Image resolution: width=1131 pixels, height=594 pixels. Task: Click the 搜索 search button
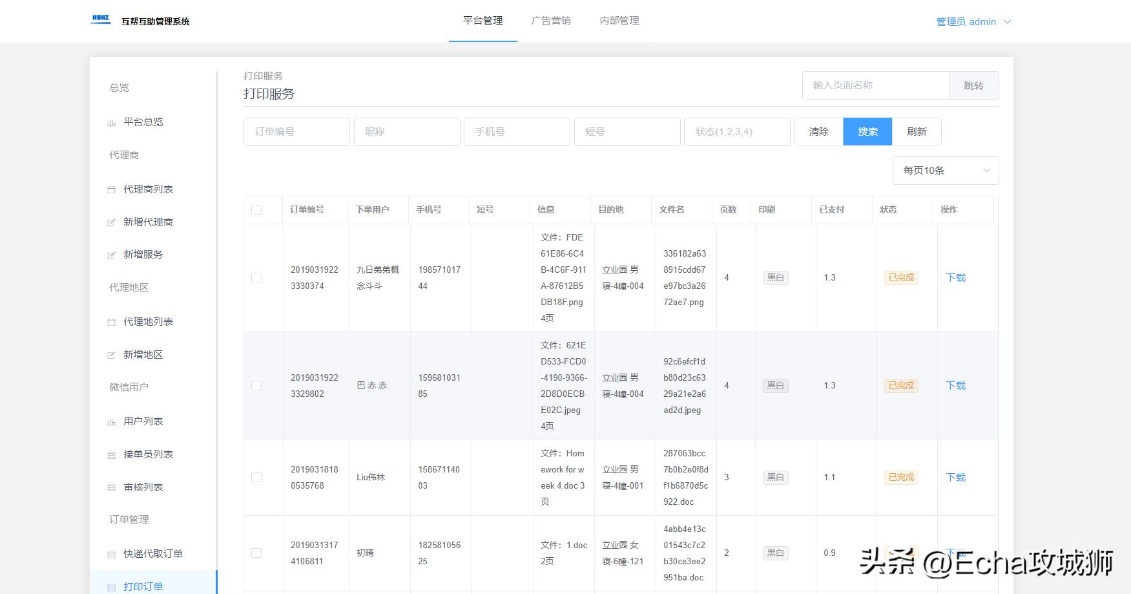point(867,131)
